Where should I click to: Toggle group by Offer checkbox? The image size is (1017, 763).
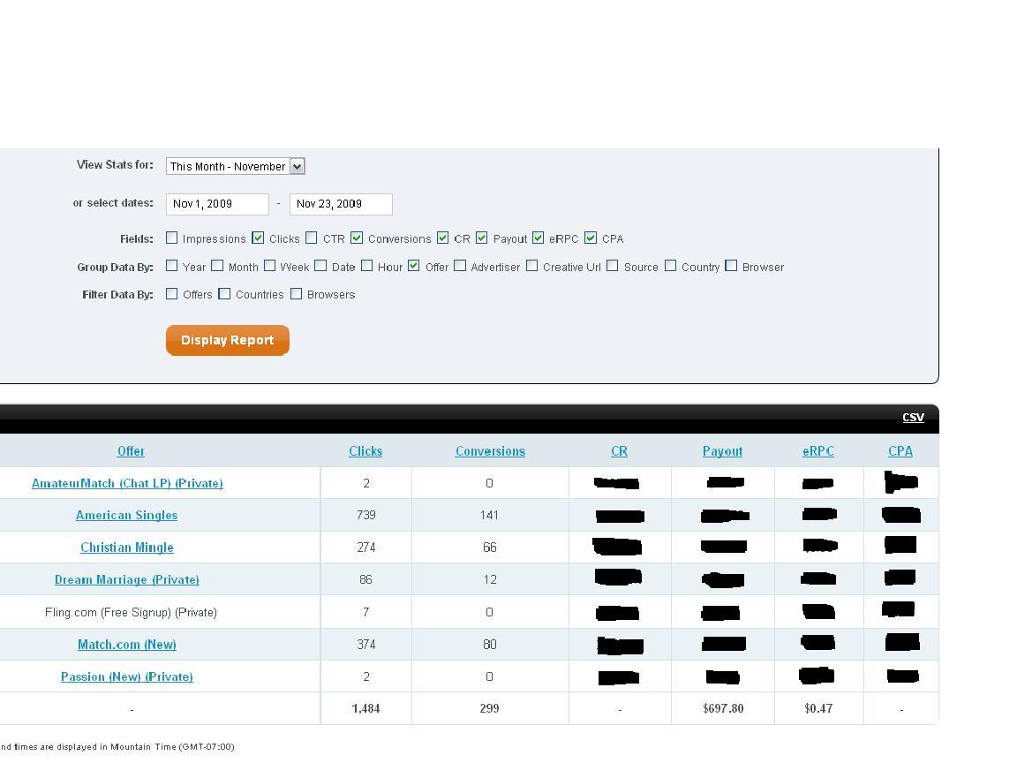(413, 266)
